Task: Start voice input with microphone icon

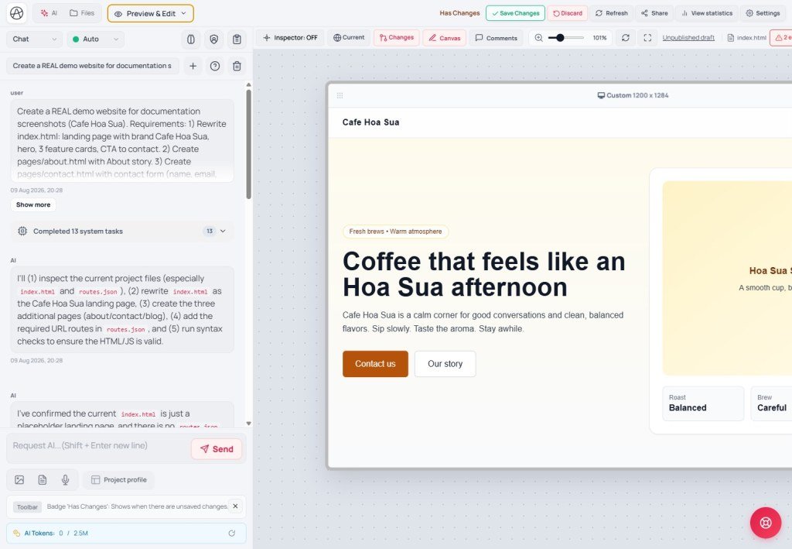Action: 65,480
